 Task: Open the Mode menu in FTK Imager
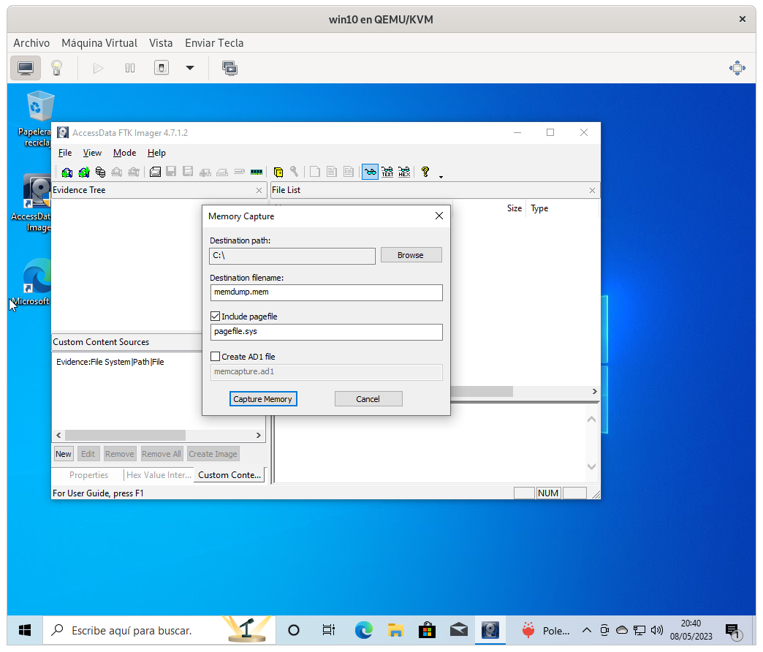click(x=124, y=153)
